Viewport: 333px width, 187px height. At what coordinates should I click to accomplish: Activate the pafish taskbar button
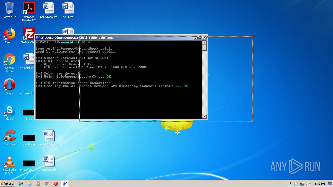(x=65, y=184)
